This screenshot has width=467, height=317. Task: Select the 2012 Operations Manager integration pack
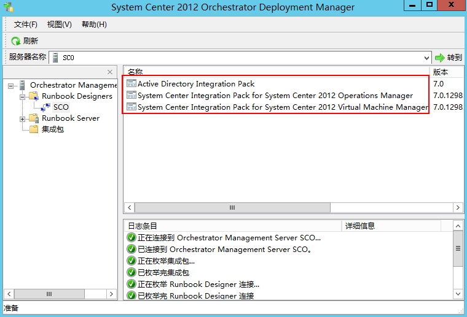(275, 96)
